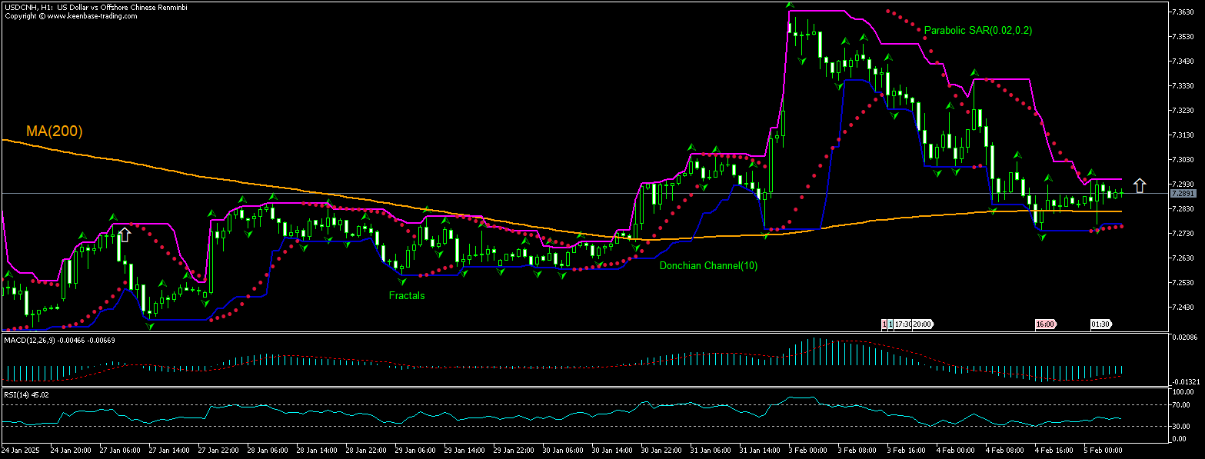Click the 7.2891 current price tag
Screen dimensions: 1205x459
pos(1182,193)
